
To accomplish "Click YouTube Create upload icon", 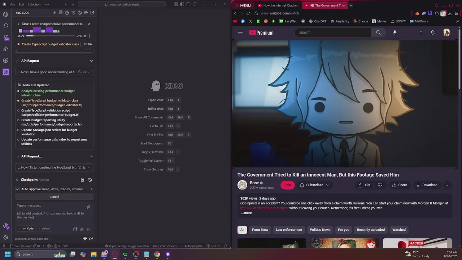I will pos(421,32).
